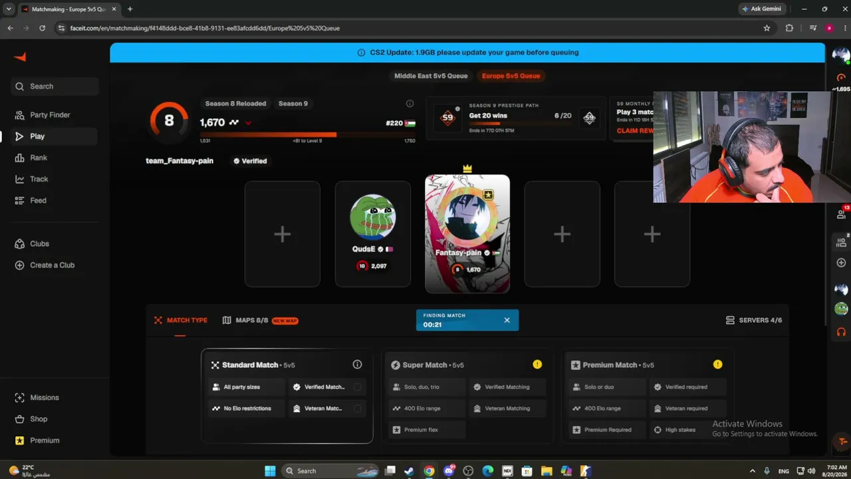Viewport: 851px width, 479px height.
Task: Click the orange headphones support icon
Action: click(x=841, y=331)
